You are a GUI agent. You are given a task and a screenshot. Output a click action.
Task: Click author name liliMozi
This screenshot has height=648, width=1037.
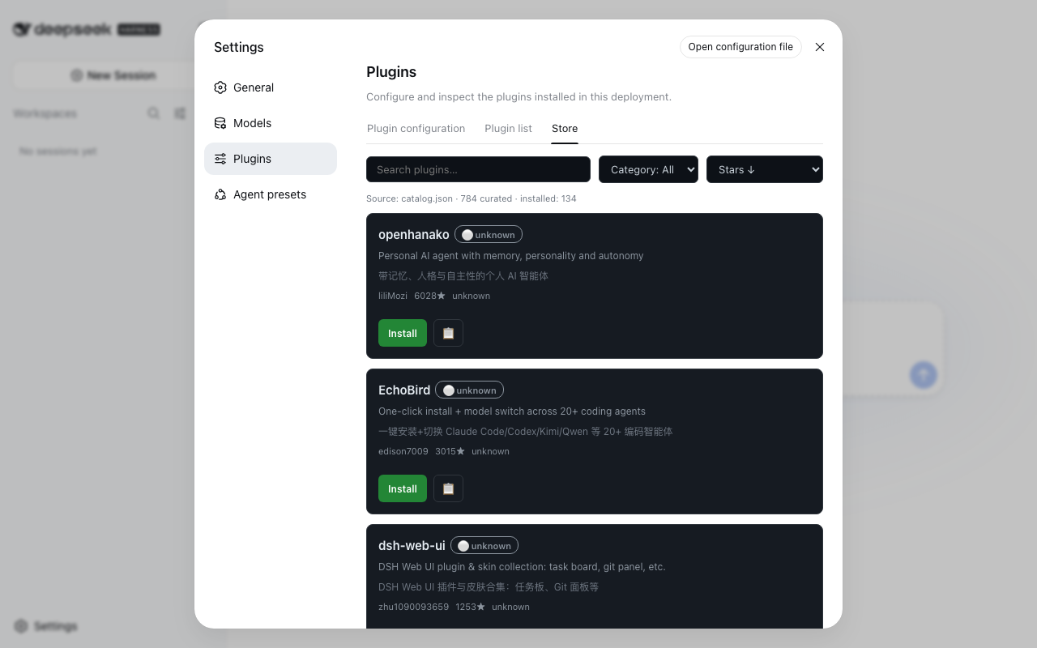coord(393,296)
